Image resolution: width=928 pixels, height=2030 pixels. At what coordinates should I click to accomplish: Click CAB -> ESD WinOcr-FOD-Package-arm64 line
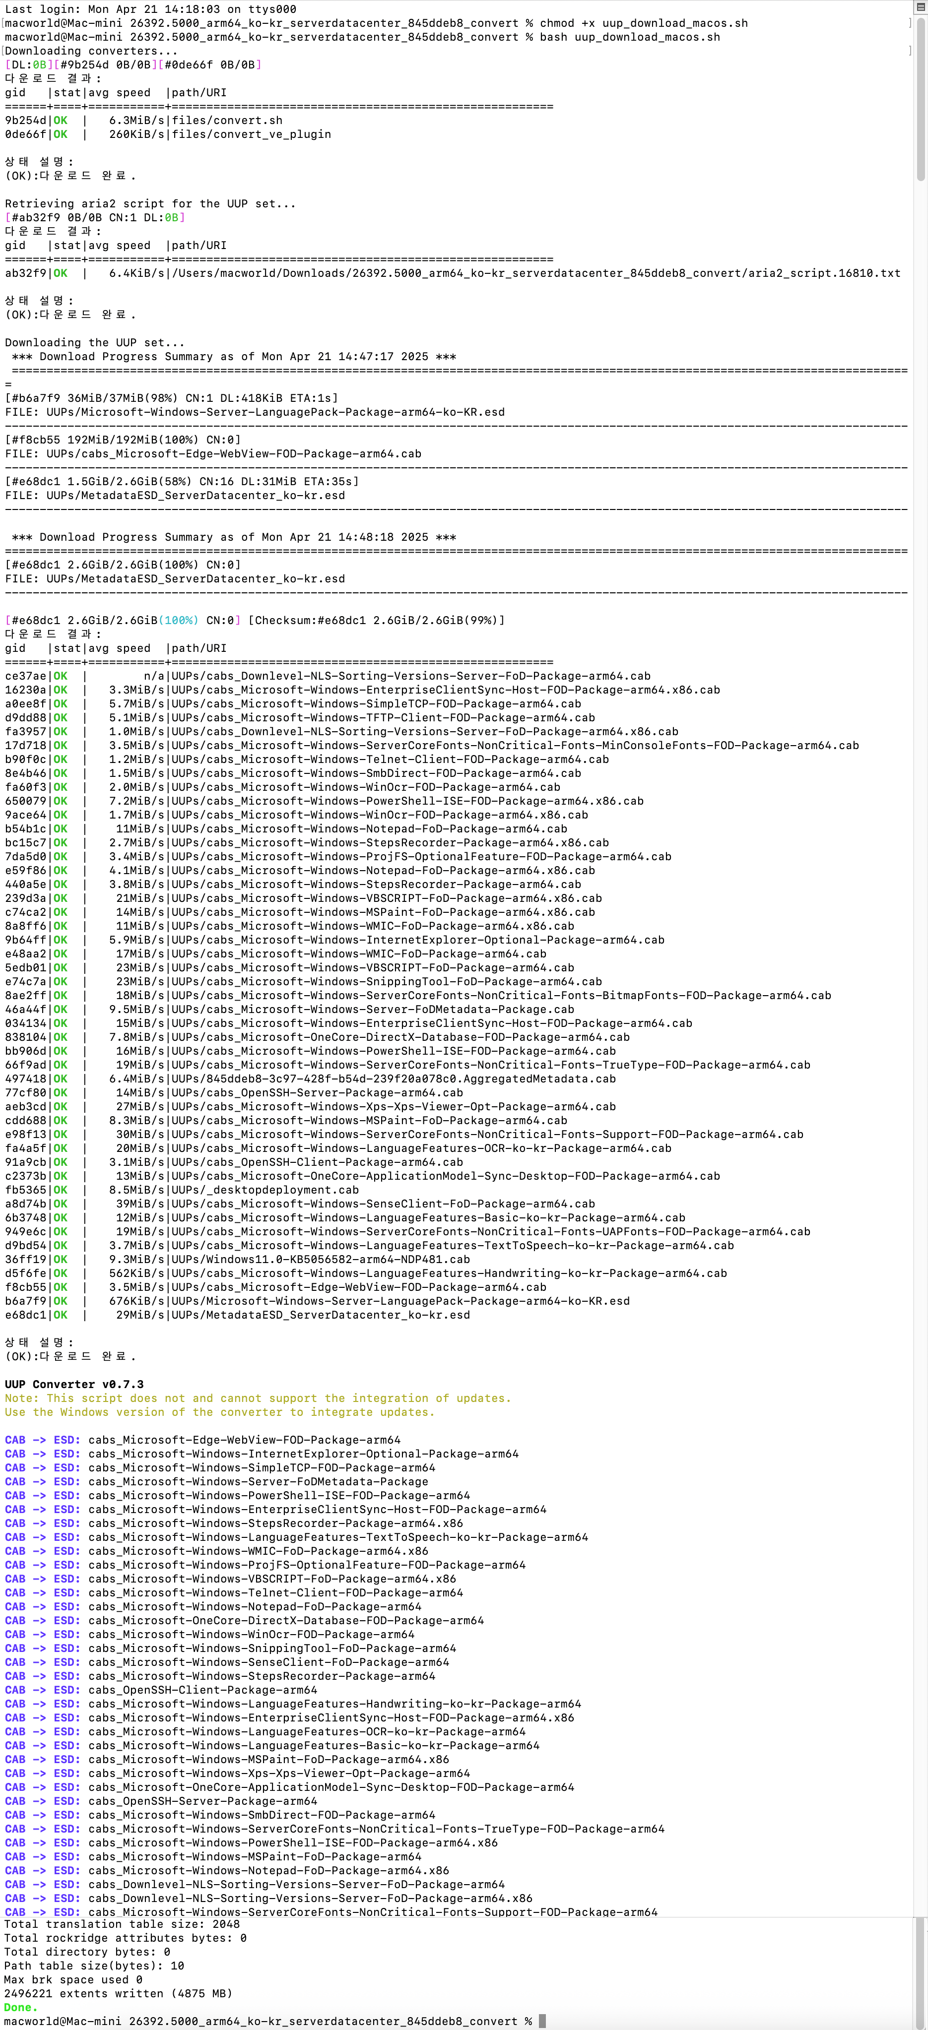tap(210, 1635)
